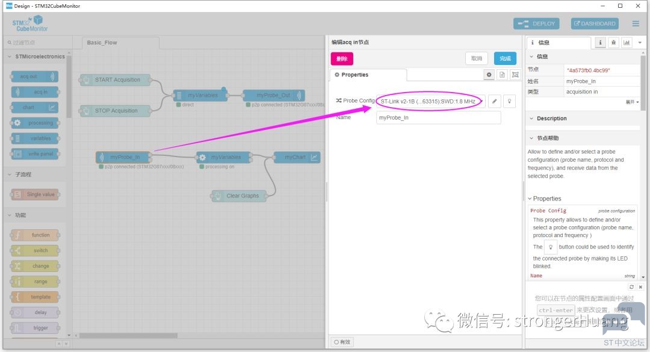The height and width of the screenshot is (352, 650).
Task: Open the hamburger main menu
Action: 636,23
